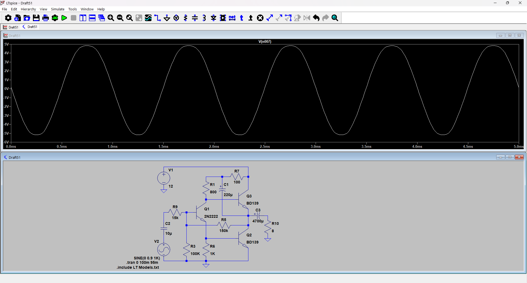Click the find magnifier icon
The height and width of the screenshot is (283, 527).
tap(335, 18)
